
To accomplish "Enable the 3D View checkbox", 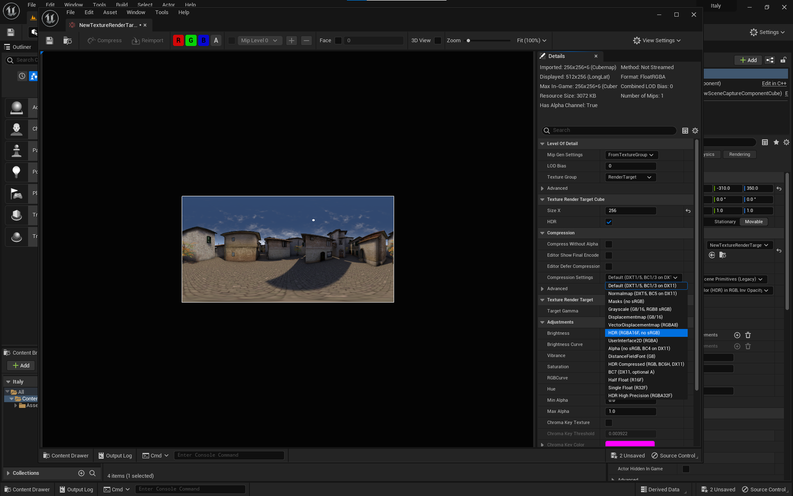I will click(x=438, y=40).
